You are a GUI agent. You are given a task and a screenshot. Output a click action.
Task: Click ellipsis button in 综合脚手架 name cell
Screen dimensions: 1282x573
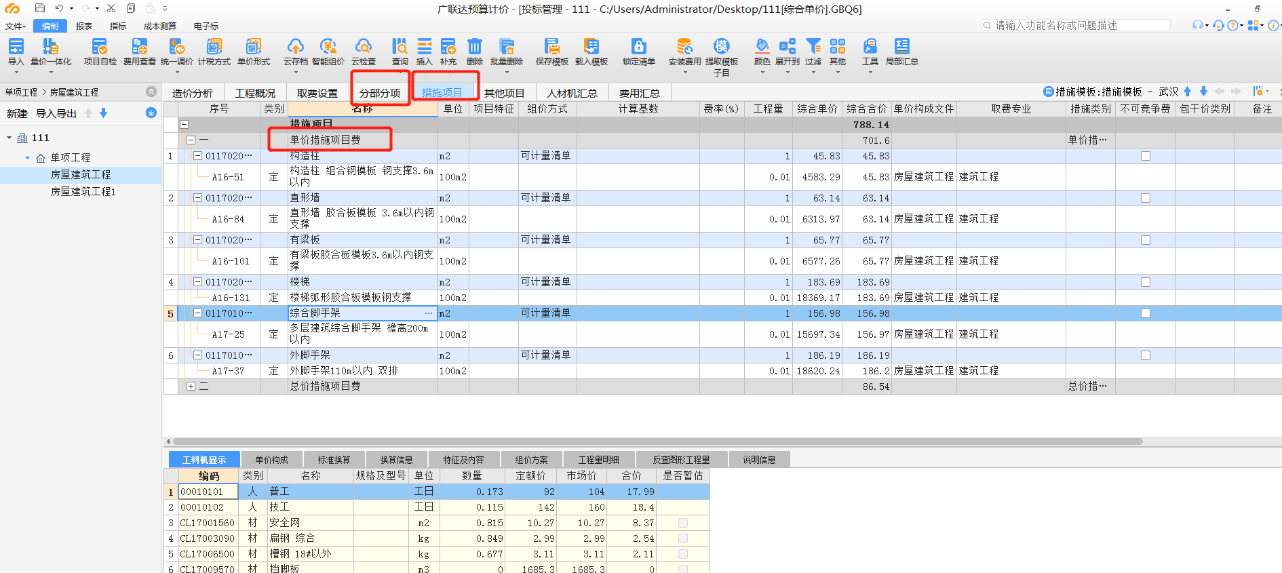click(429, 313)
